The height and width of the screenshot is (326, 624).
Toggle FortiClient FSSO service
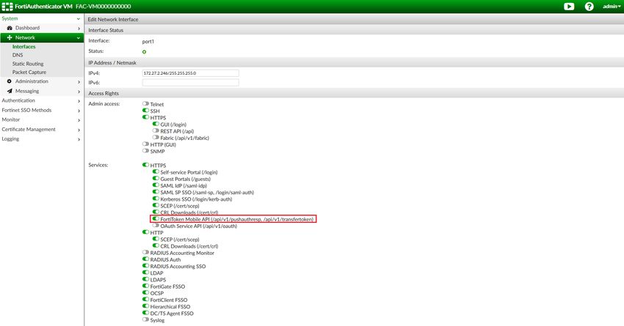tap(145, 300)
